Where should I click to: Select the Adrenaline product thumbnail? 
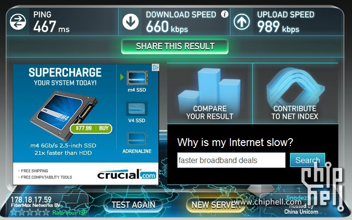coord(137,139)
